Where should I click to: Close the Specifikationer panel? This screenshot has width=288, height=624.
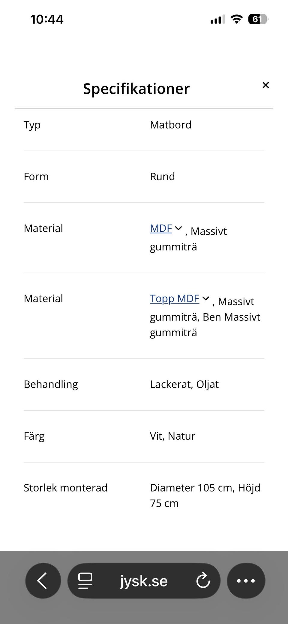265,85
